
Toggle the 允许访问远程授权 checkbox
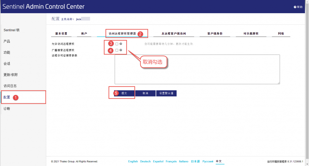117,44
